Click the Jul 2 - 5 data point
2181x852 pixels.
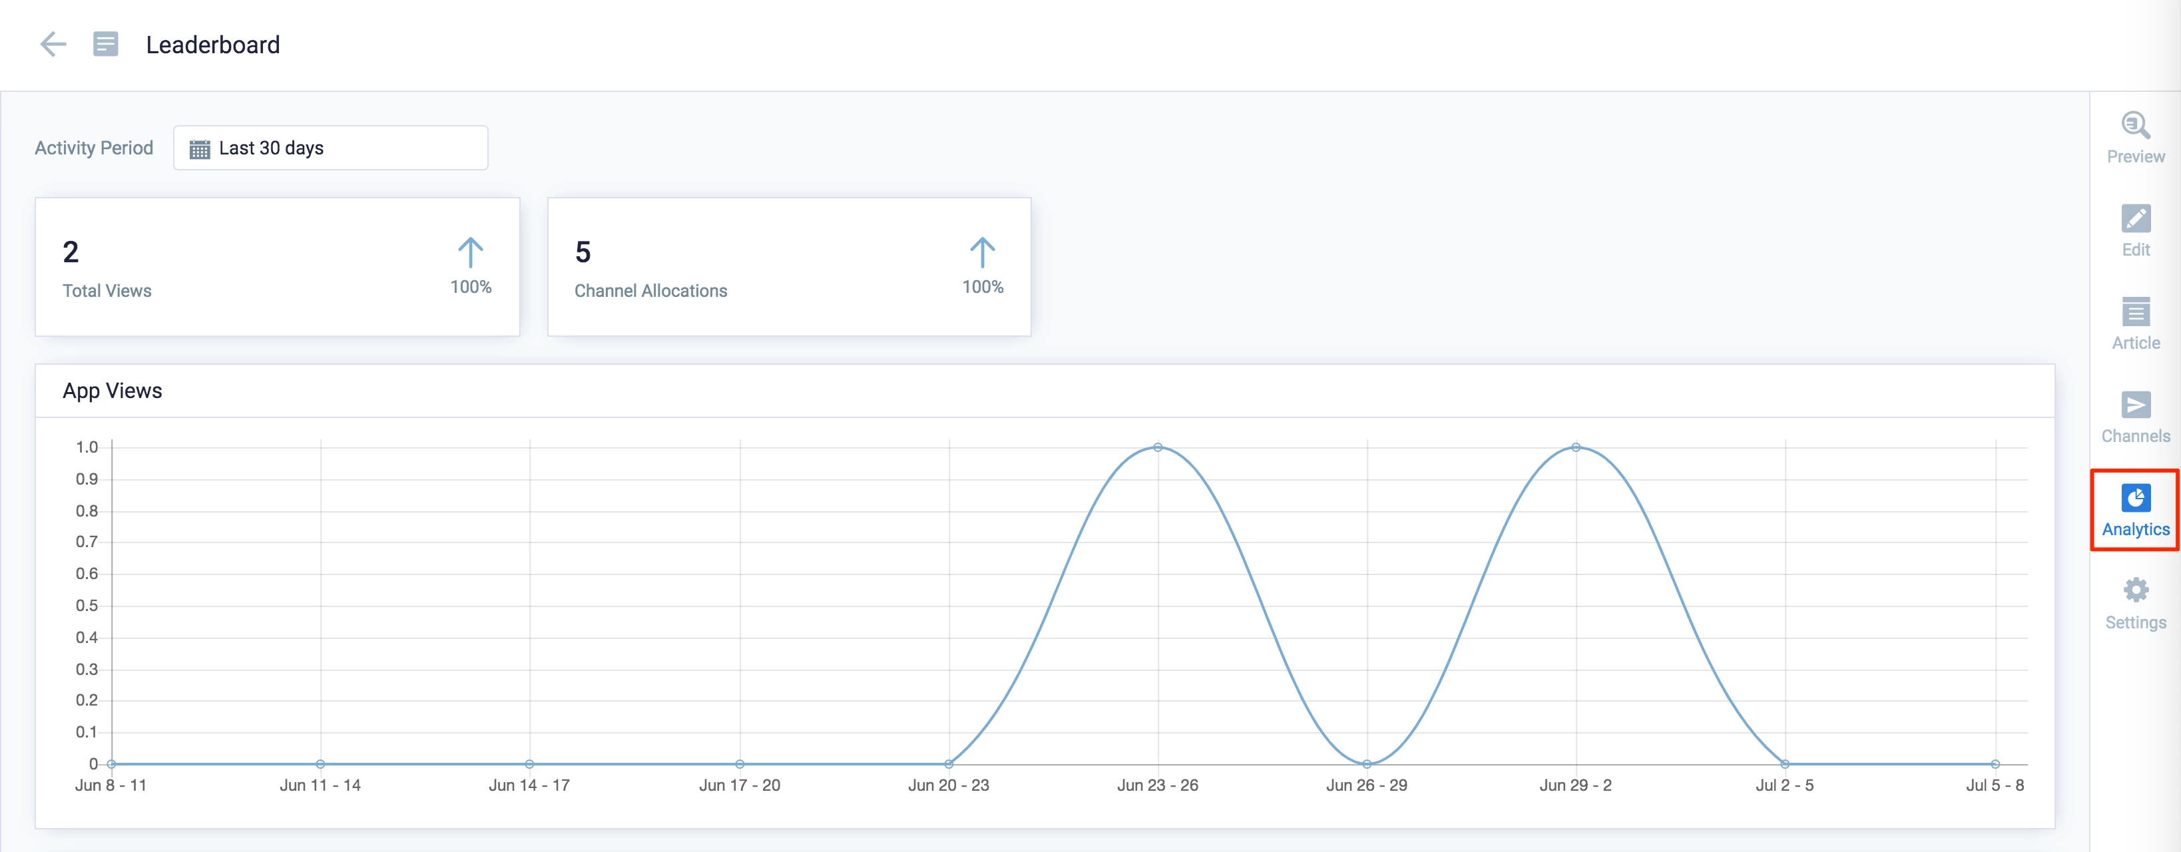[1785, 764]
